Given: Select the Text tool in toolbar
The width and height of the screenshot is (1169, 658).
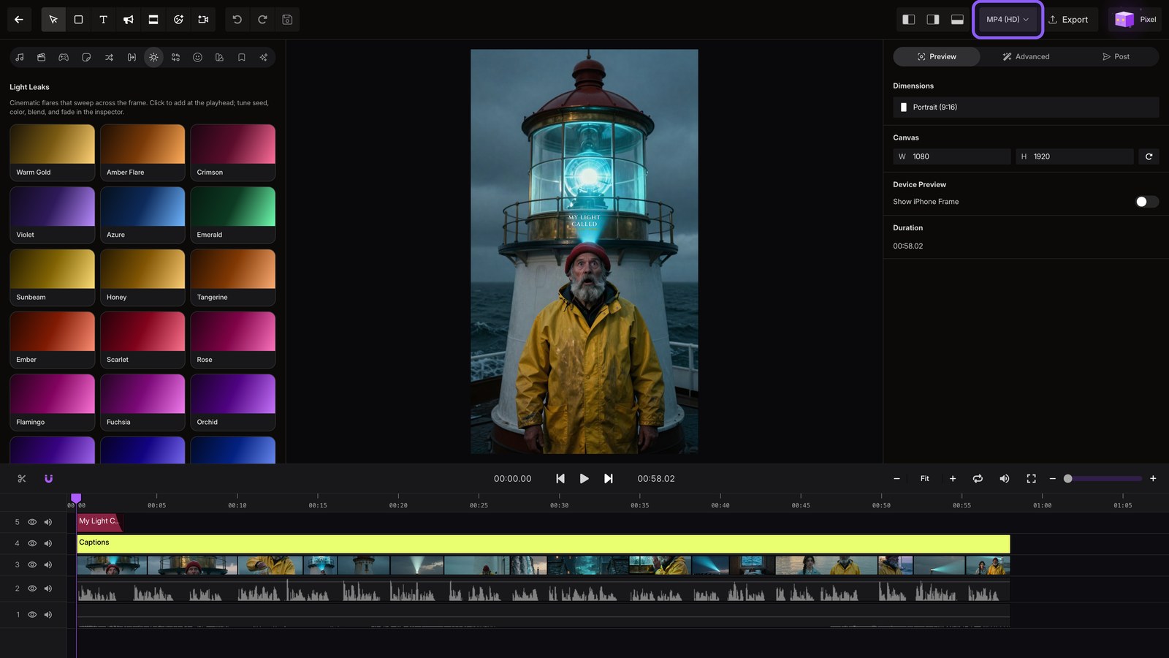Looking at the screenshot, I should tap(103, 20).
